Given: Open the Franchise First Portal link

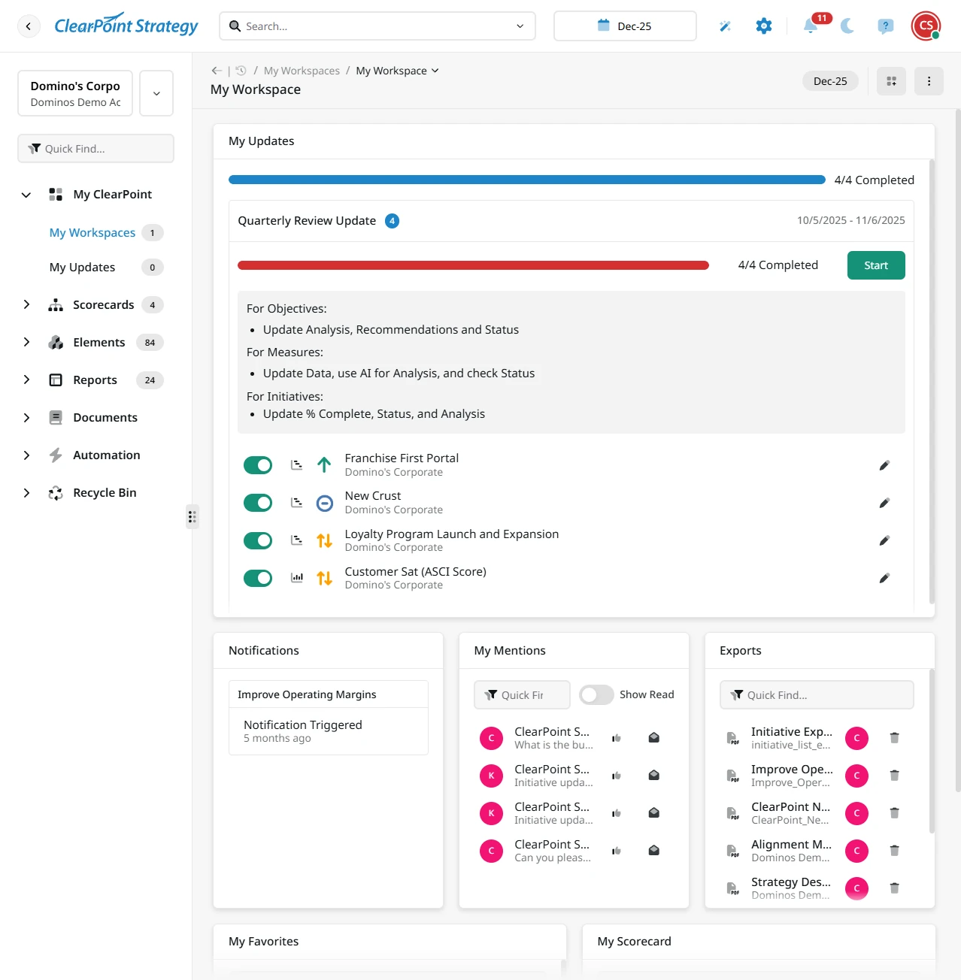Looking at the screenshot, I should [402, 458].
